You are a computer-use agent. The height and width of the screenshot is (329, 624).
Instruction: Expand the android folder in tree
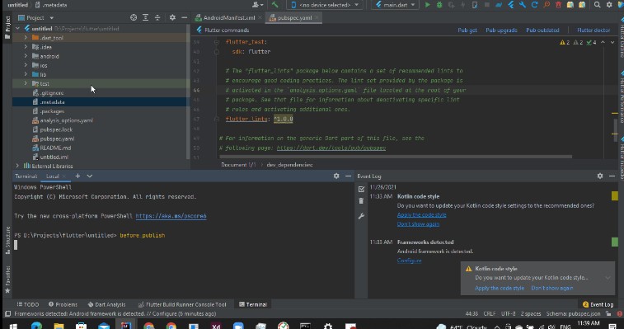coord(26,56)
